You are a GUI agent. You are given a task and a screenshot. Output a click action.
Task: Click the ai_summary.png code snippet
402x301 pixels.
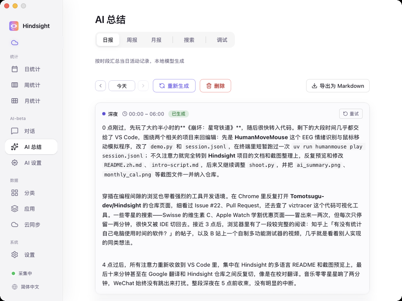click(318, 165)
